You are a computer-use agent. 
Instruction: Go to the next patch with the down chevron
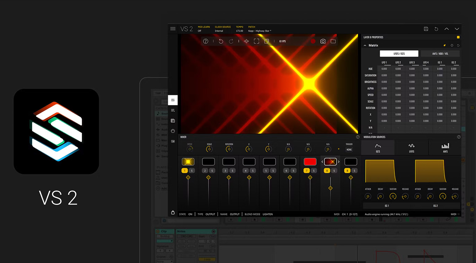tap(457, 29)
